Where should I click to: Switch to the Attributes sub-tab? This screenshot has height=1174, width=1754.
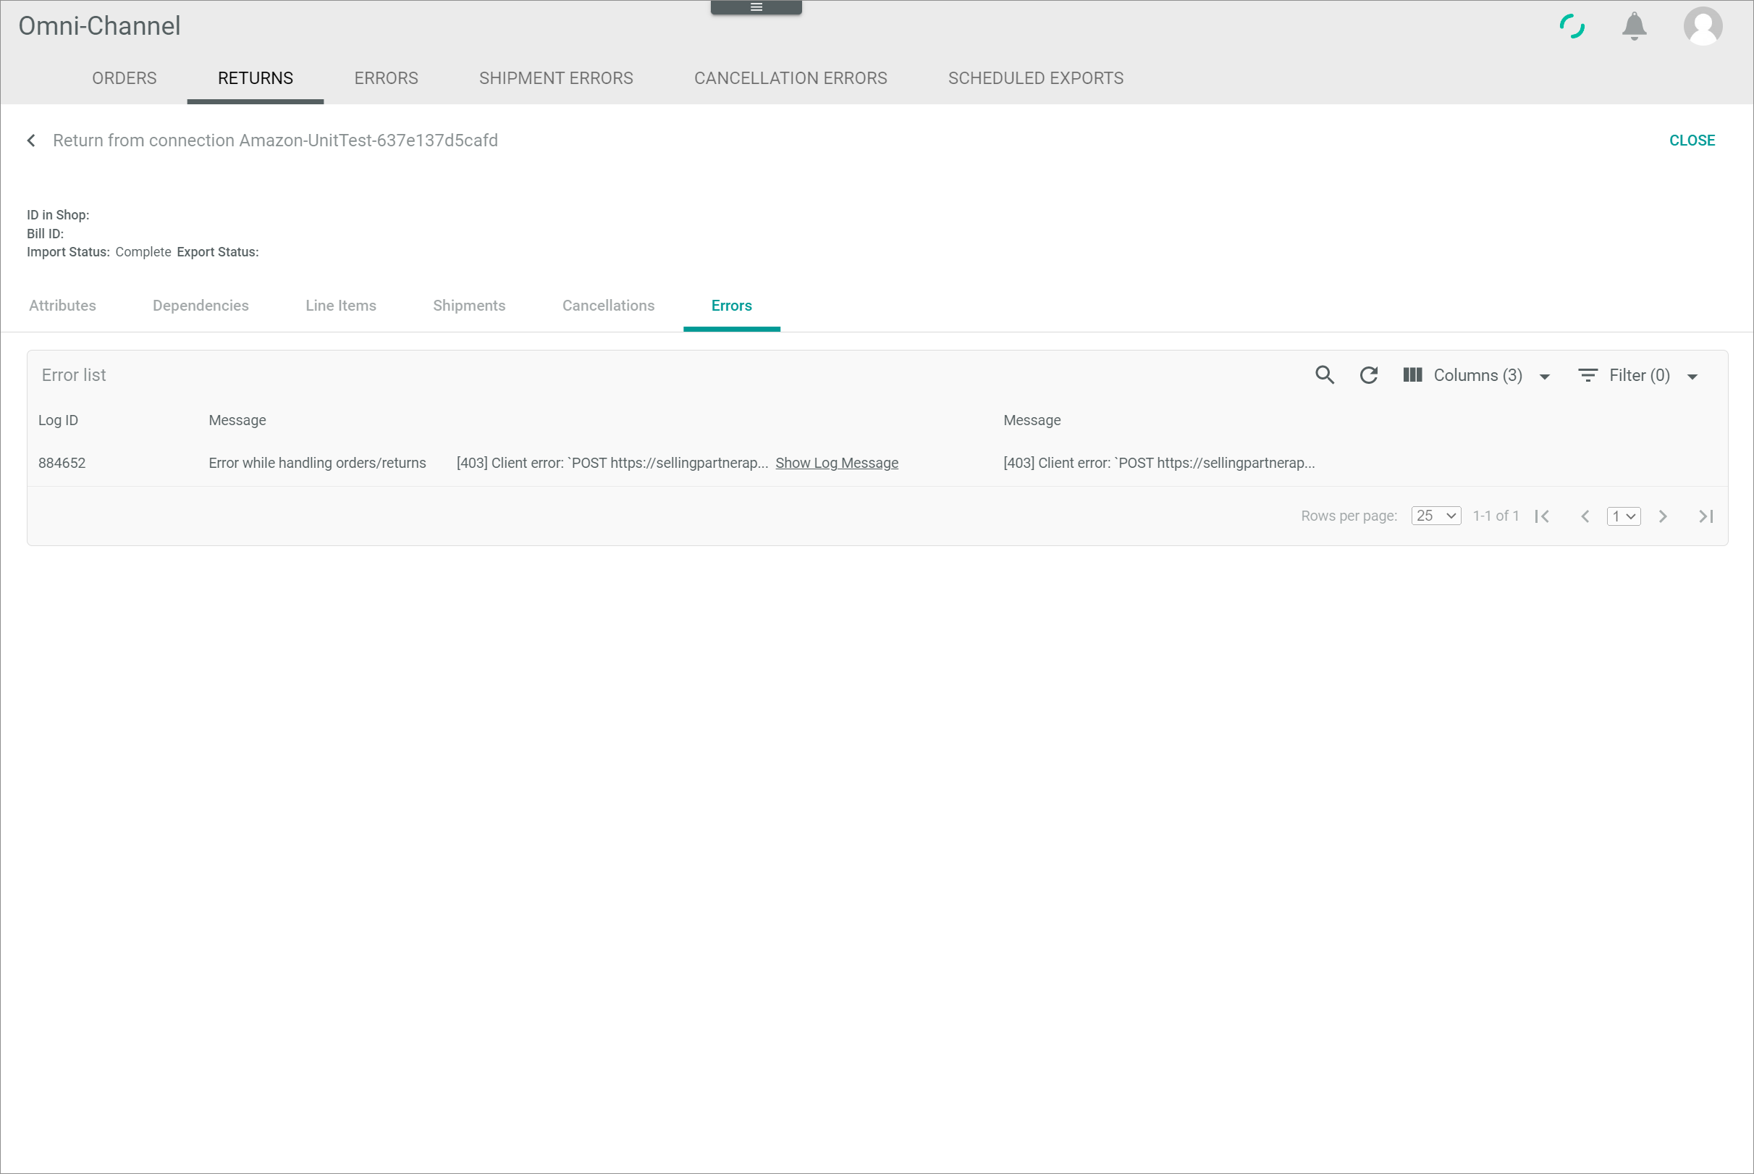point(63,306)
